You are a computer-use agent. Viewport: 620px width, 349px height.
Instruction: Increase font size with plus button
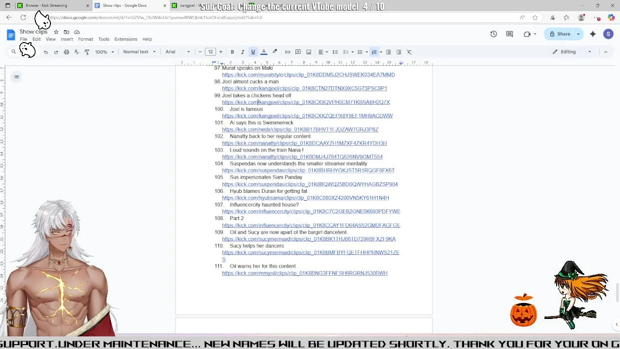pos(221,52)
